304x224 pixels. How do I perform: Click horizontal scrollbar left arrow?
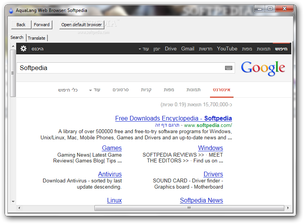click(19, 208)
